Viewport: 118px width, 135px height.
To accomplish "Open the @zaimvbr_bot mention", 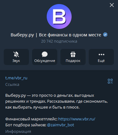I will (61, 125).
